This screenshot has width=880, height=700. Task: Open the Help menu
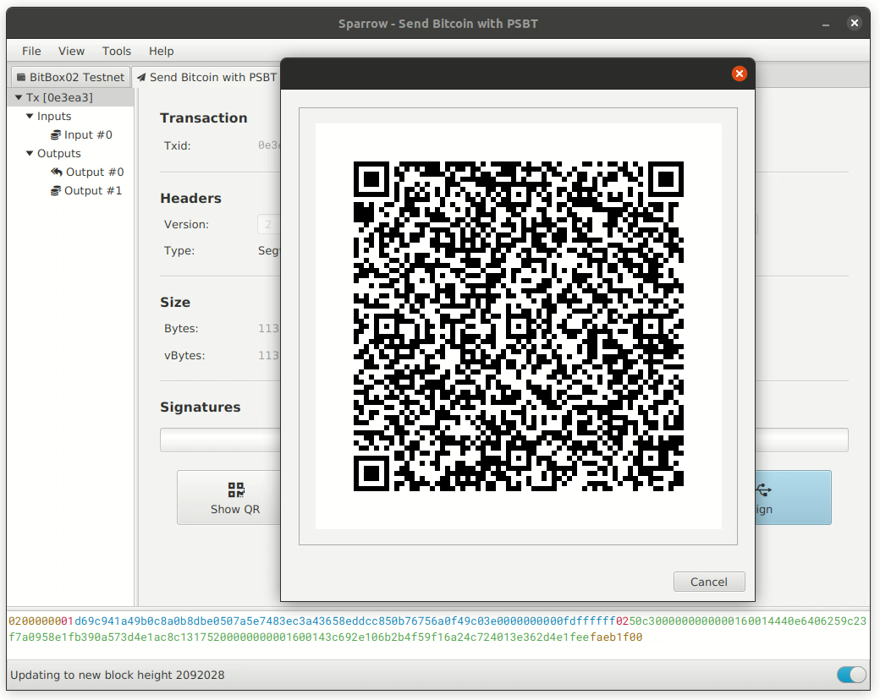pyautogui.click(x=161, y=51)
